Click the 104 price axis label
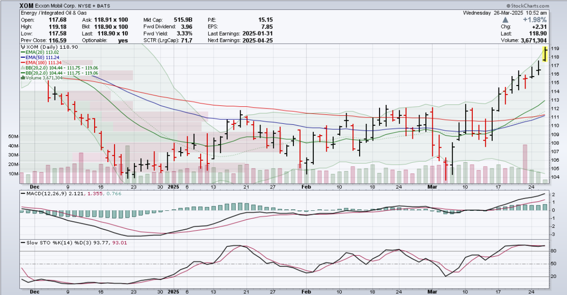 point(555,177)
